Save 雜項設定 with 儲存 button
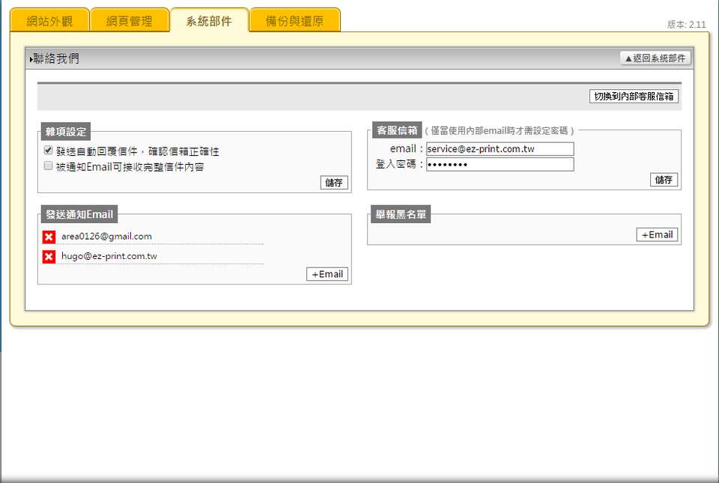This screenshot has height=483, width=719. (334, 183)
